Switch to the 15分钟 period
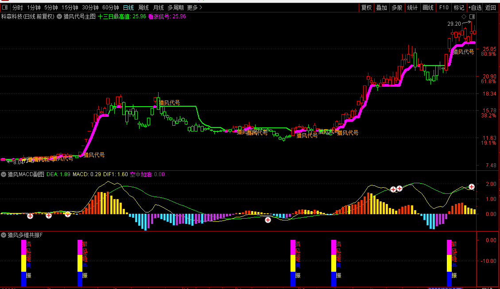 click(70, 8)
